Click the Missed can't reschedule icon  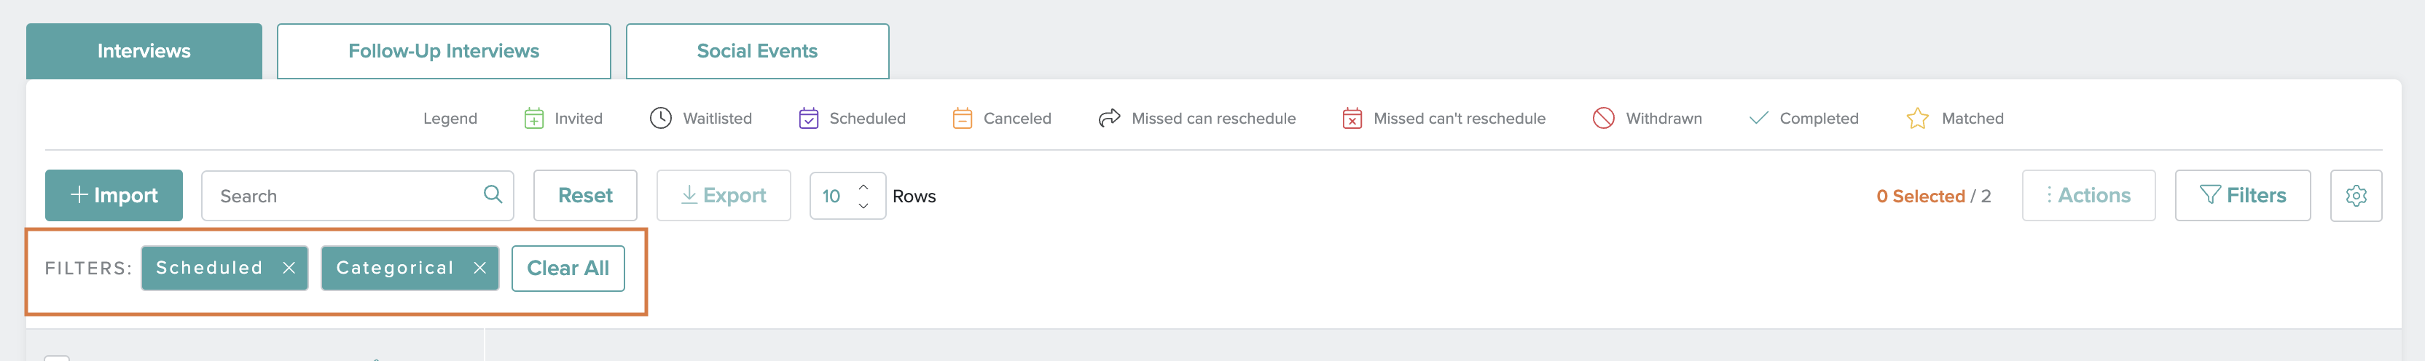[x=1352, y=119]
